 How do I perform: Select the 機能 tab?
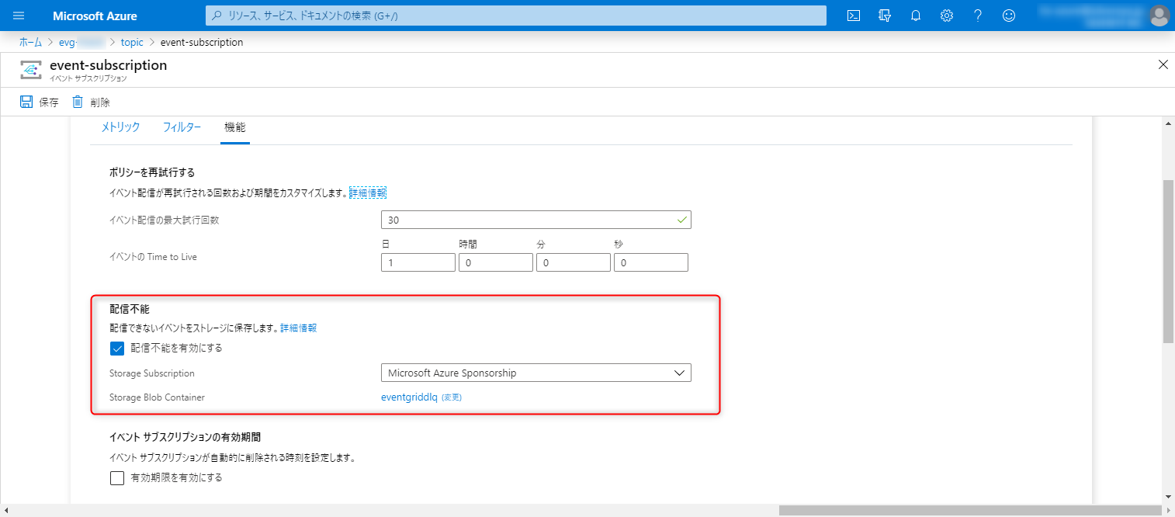pyautogui.click(x=234, y=127)
